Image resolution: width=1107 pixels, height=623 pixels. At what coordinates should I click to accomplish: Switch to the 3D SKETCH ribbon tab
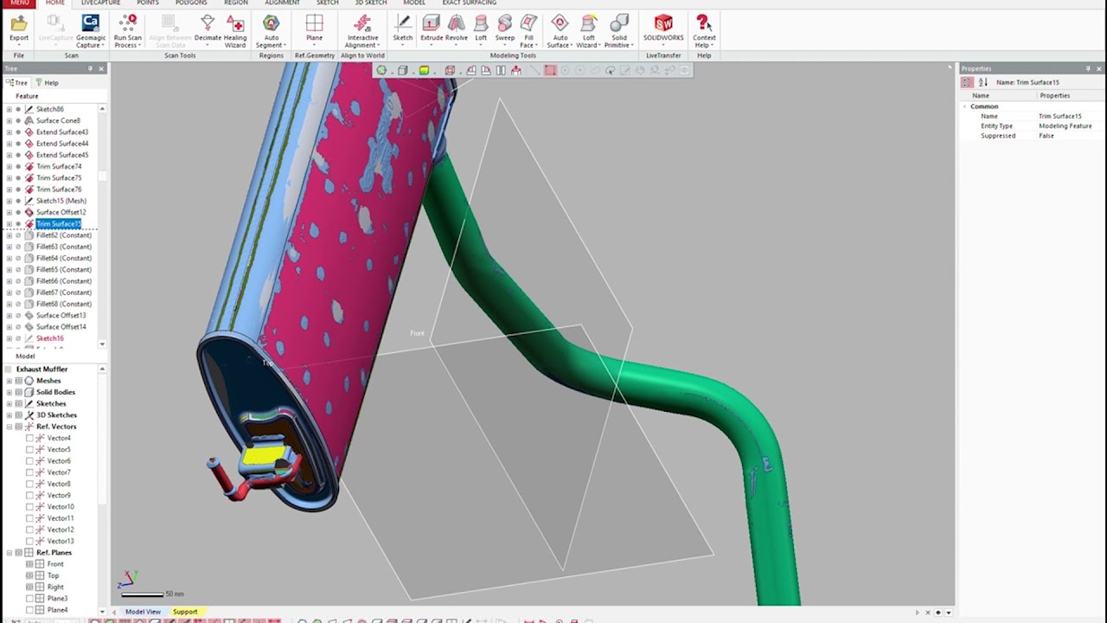(371, 3)
